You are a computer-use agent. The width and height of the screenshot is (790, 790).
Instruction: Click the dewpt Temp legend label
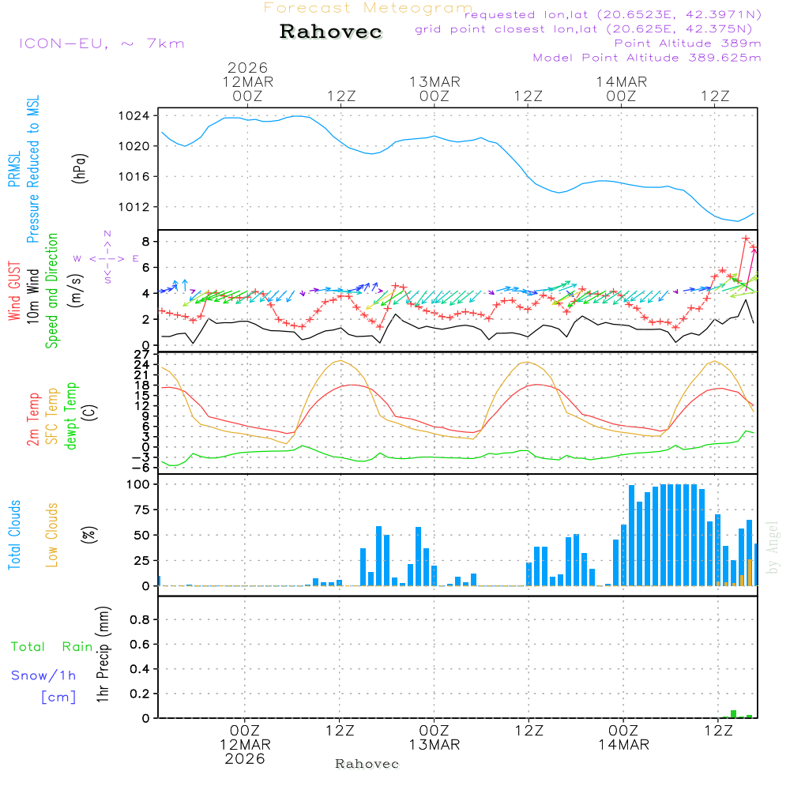click(x=71, y=416)
